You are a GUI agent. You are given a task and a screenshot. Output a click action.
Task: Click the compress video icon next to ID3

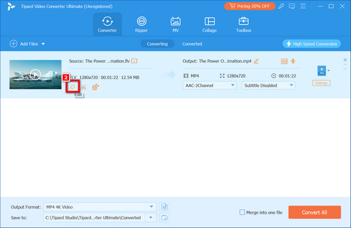[x=293, y=61]
